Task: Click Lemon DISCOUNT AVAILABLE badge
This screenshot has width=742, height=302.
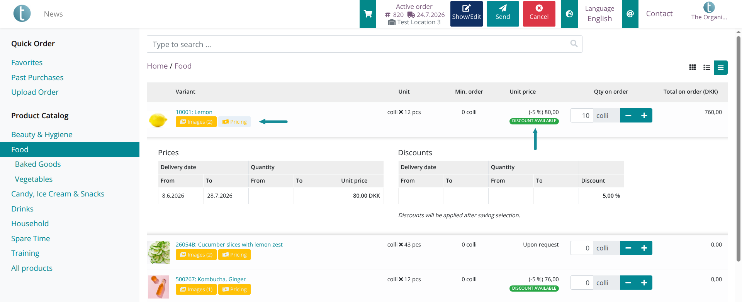Action: tap(534, 121)
